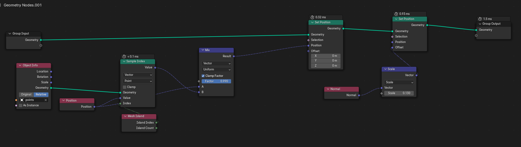Screen dimensions: 521x147
Task: Collapse the Normal node
Action: (328, 89)
